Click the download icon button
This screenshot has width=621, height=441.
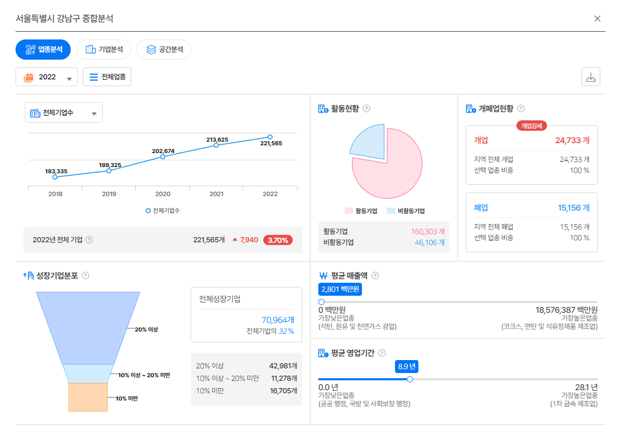click(x=590, y=77)
